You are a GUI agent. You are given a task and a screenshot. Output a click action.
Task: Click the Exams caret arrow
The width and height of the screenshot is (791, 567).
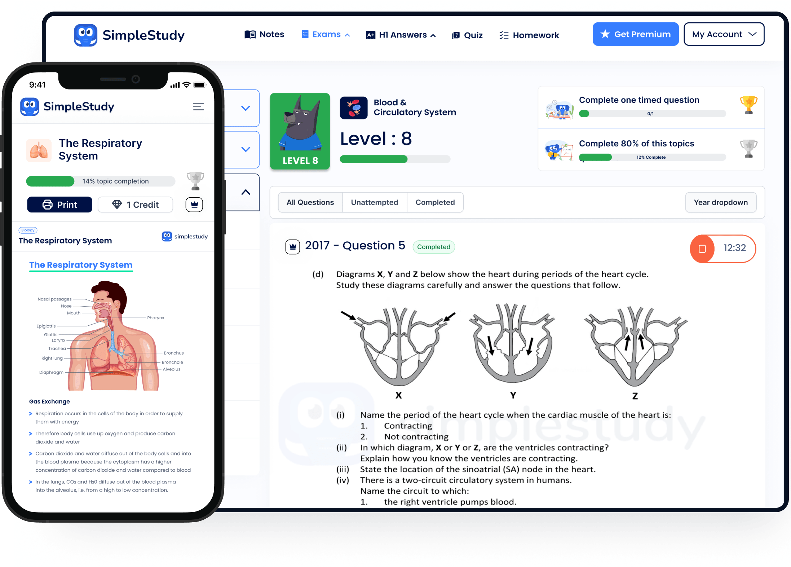347,35
